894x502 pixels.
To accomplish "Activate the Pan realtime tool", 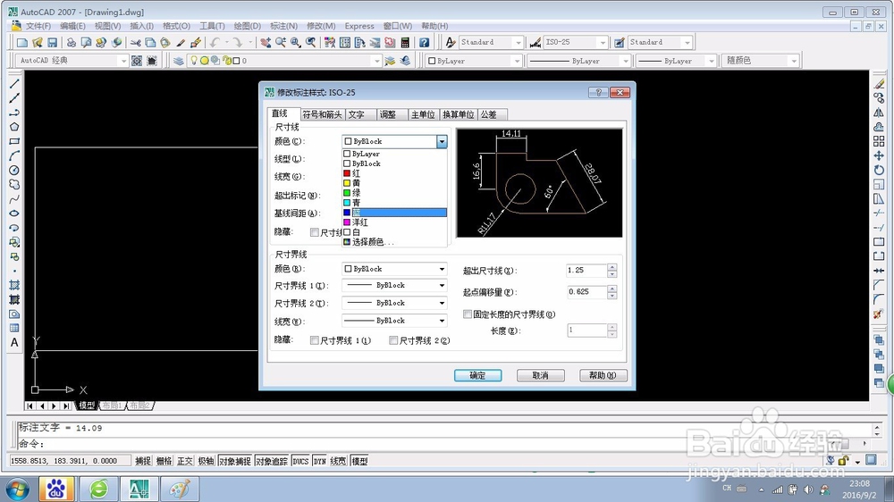I will [x=266, y=42].
